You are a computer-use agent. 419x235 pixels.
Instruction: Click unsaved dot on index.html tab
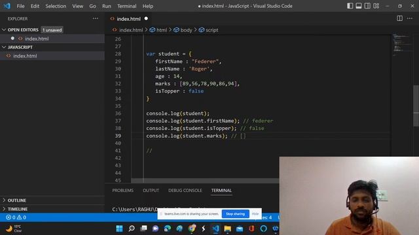[x=146, y=18]
